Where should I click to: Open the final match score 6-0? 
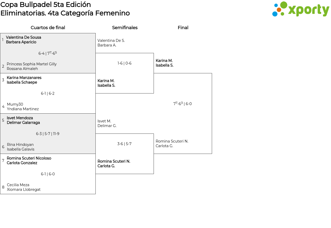click(183, 104)
